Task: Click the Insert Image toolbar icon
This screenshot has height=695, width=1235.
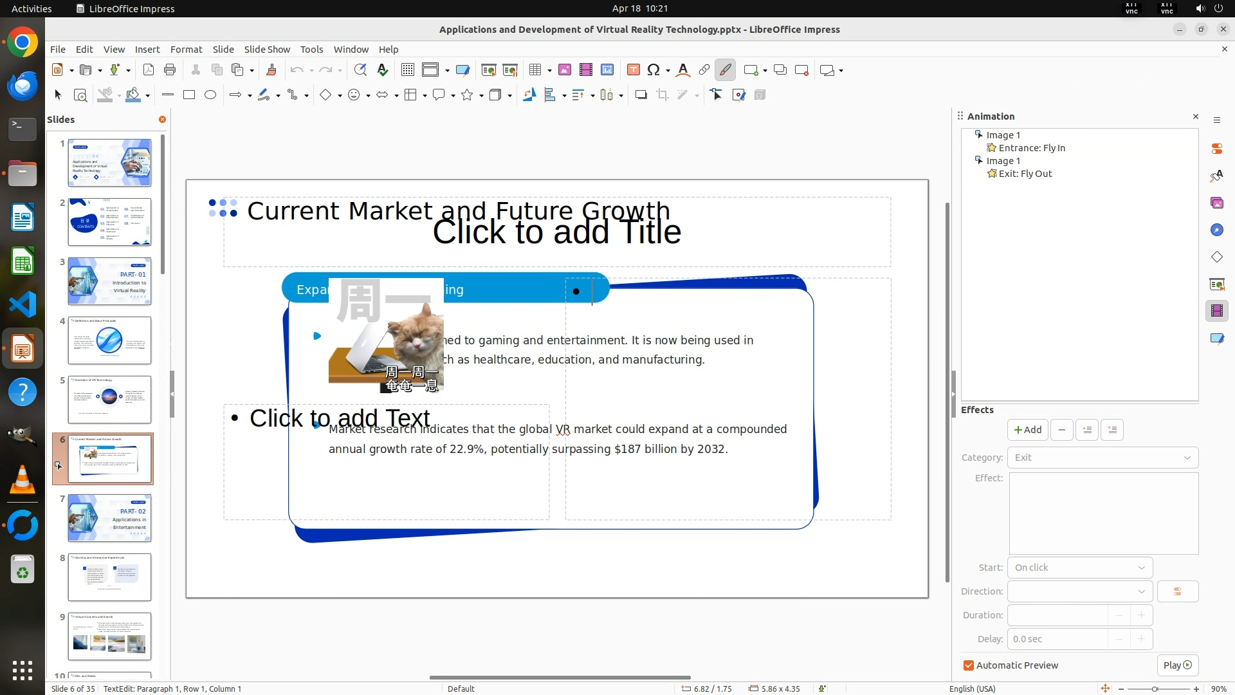Action: [564, 70]
